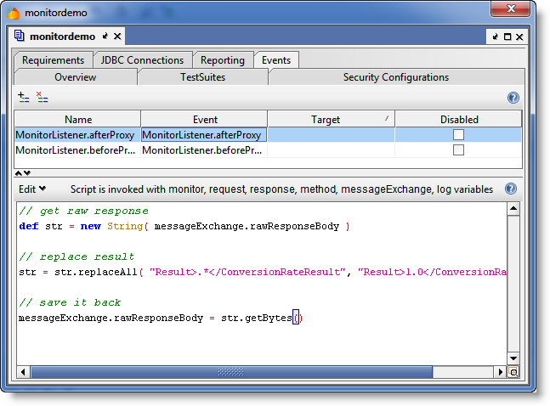Close the monitordemo tab
The image size is (550, 406).
pos(117,37)
